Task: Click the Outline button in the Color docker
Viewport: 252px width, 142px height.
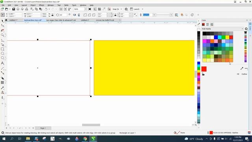Action: (x=244, y=74)
